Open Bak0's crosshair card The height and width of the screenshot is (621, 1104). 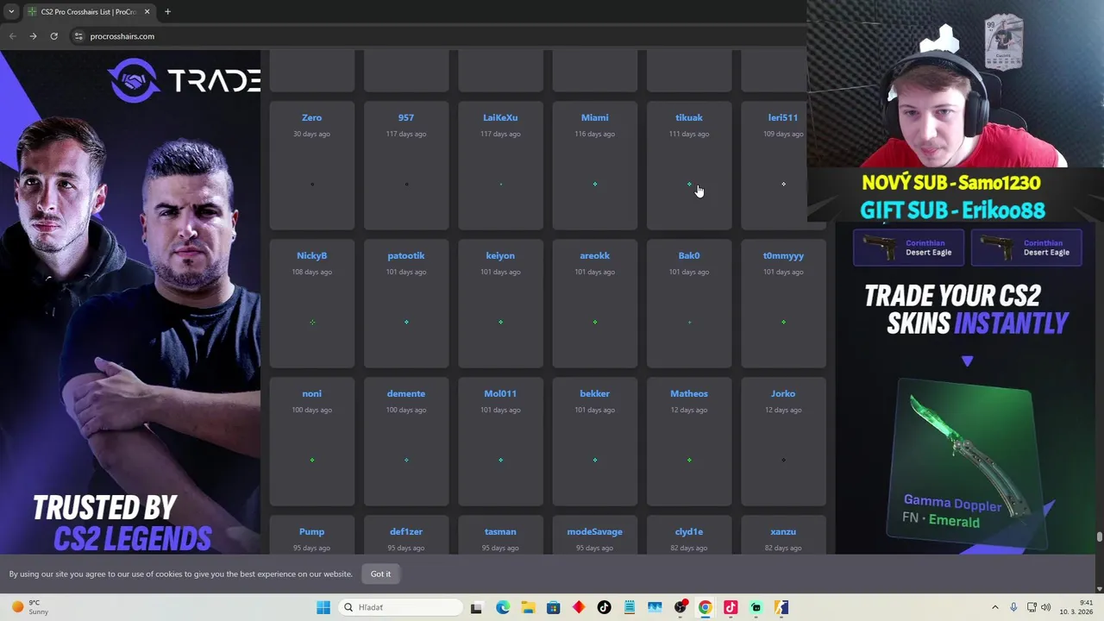click(x=689, y=304)
